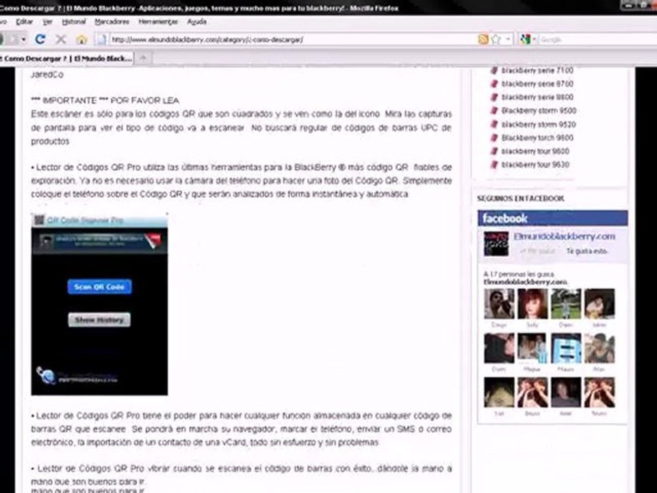This screenshot has height=493, width=657.
Task: Open the Blackberry torch 9800 link
Action: (x=537, y=138)
